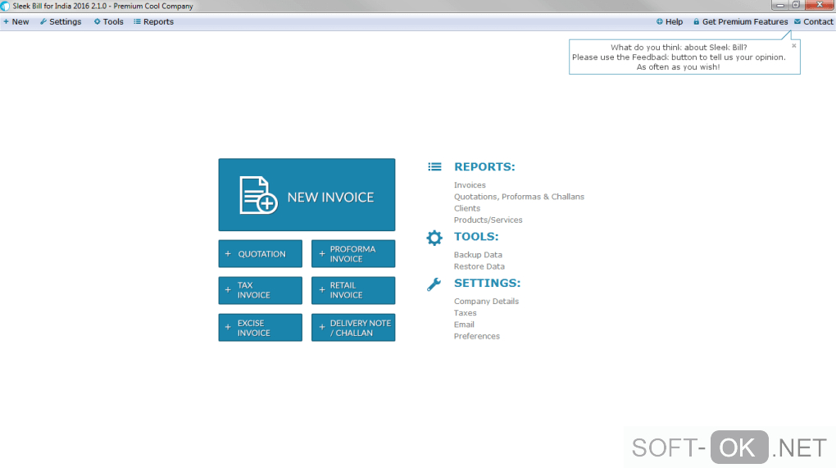836x468 pixels.
Task: Open the Invoices report link
Action: click(470, 185)
